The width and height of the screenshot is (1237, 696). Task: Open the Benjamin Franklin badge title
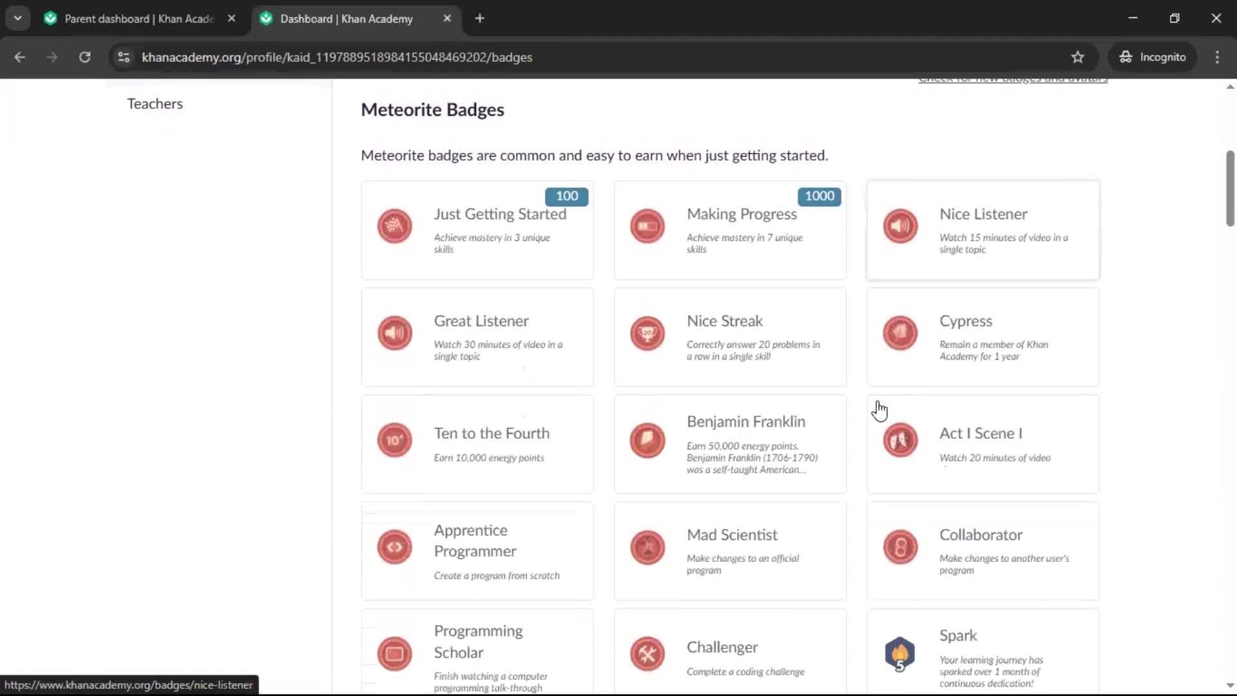coord(746,421)
